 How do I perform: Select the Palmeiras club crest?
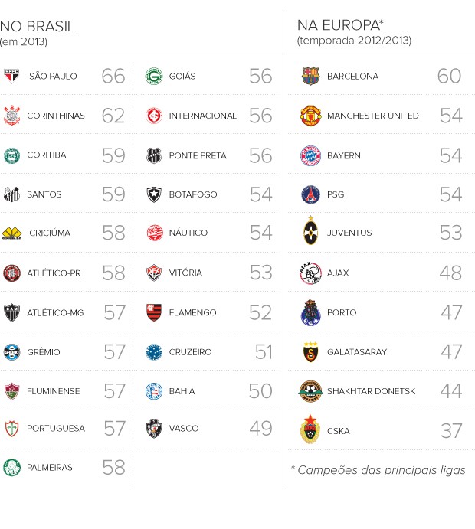(x=11, y=467)
